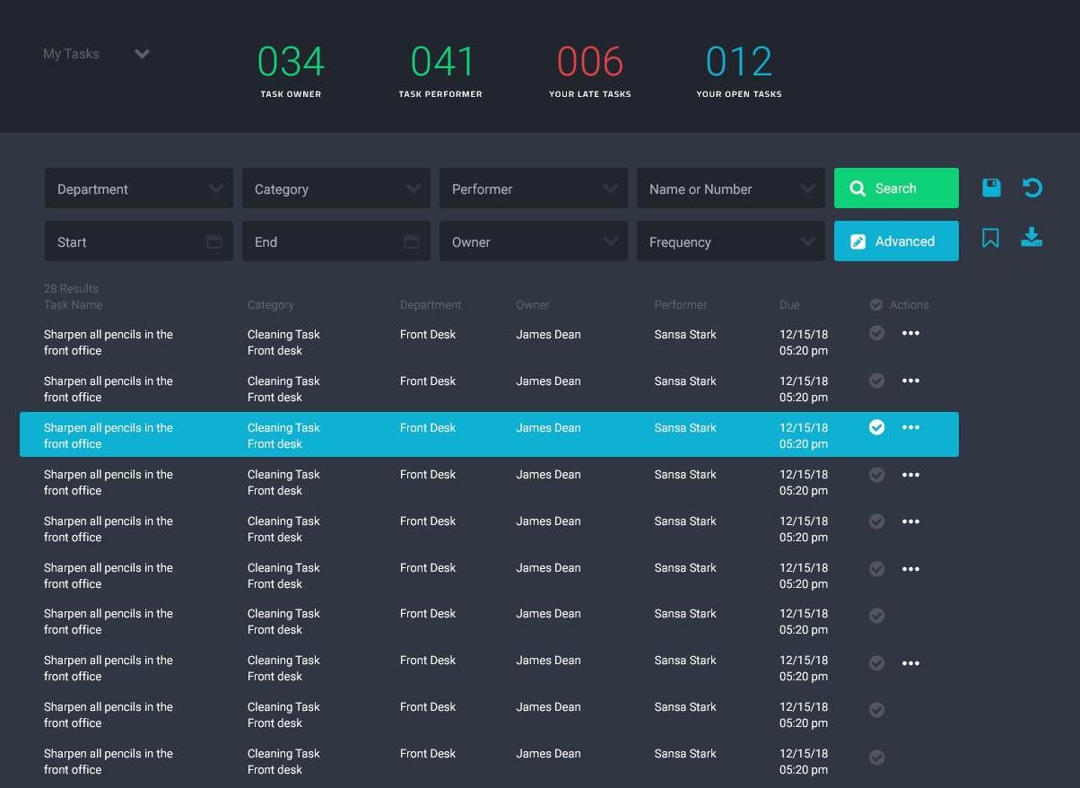Reset filters with the circular arrow icon
The image size is (1080, 788).
coord(1032,188)
